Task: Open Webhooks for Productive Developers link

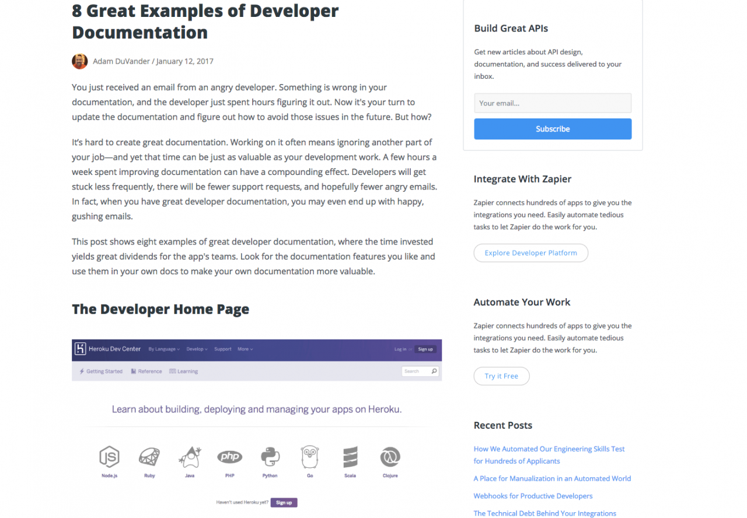Action: [533, 496]
